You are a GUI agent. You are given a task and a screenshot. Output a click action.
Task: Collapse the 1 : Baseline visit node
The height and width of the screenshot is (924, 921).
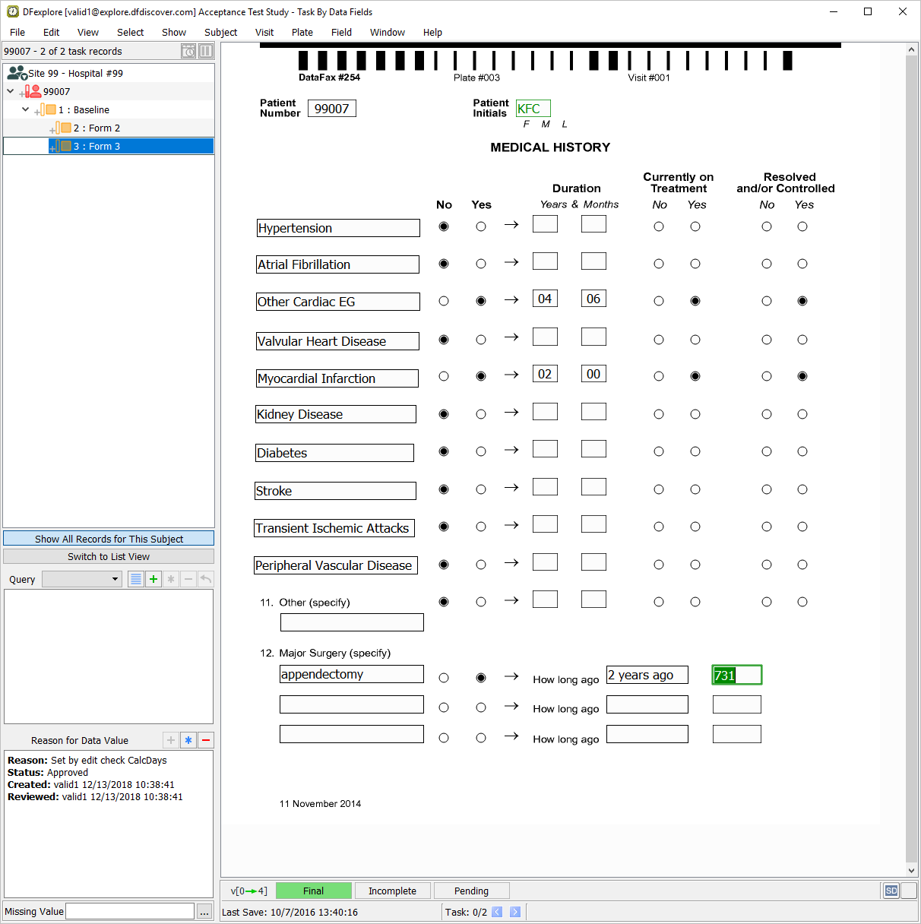26,109
